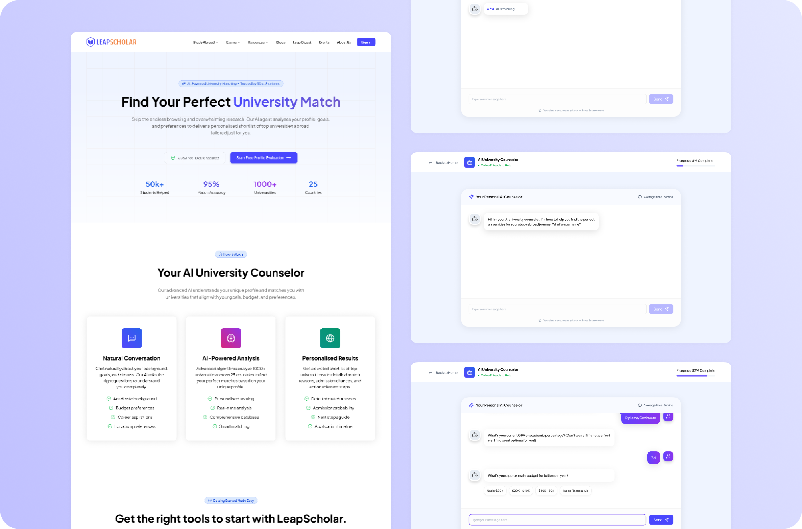Click the LeapScholar logo icon
802x529 pixels.
(x=91, y=42)
